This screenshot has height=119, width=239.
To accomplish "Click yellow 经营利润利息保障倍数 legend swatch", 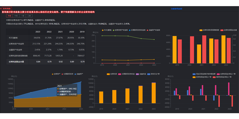I will point(201,30).
